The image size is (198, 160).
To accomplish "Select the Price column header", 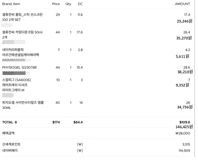I will 56,4.
